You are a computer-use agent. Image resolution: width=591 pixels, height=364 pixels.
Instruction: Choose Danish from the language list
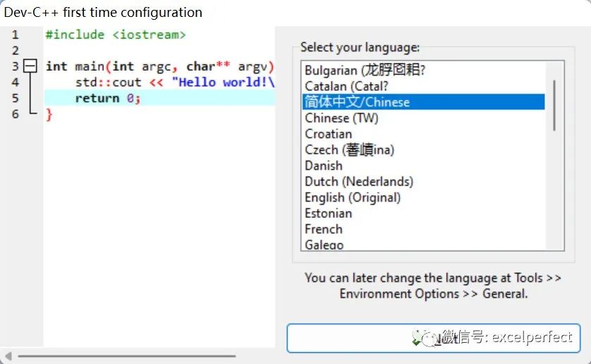[424, 165]
